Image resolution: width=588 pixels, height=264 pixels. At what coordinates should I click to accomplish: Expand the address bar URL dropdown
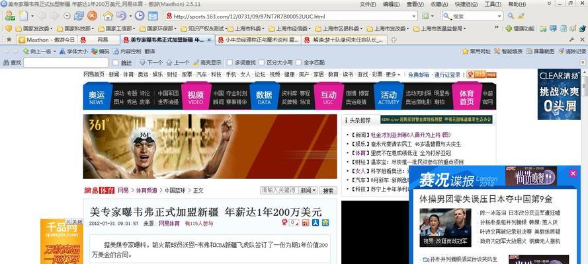point(414,16)
